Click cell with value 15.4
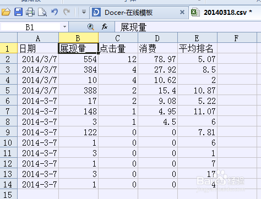Viewport: 261px width, 199px height. point(157,90)
